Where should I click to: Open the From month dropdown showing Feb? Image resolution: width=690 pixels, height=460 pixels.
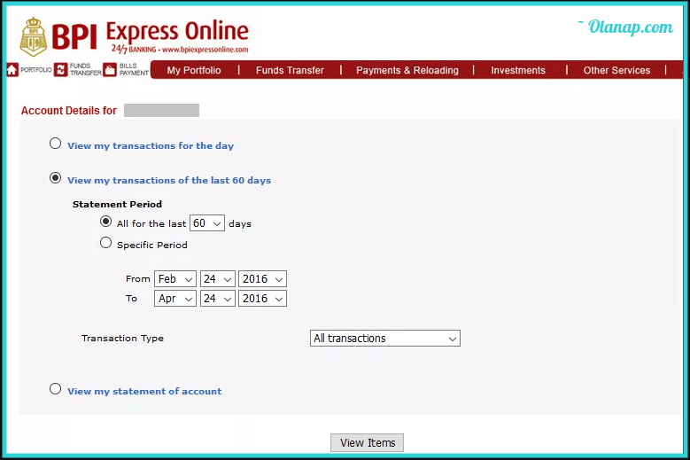coord(175,279)
